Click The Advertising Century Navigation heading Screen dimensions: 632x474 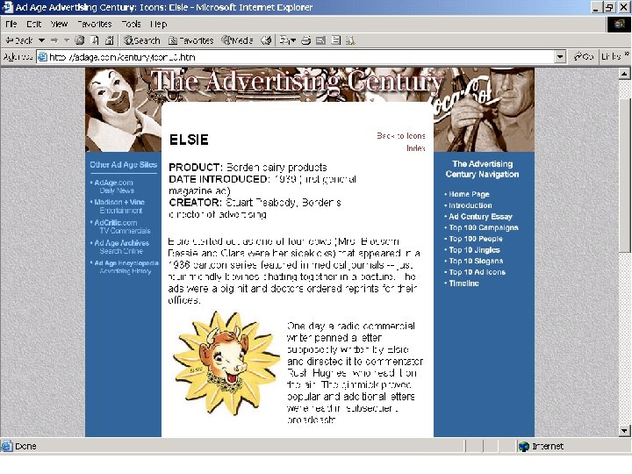482,169
